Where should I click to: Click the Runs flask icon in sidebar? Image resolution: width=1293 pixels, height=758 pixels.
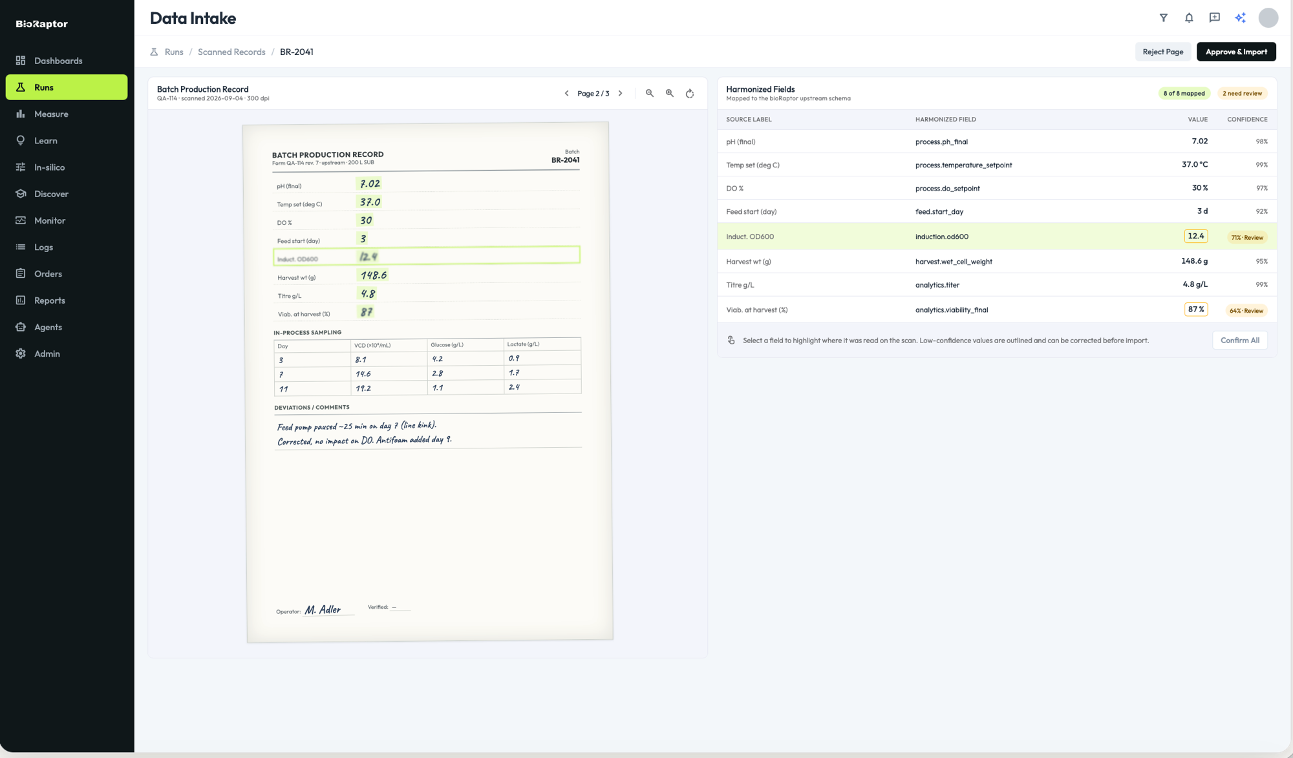21,87
